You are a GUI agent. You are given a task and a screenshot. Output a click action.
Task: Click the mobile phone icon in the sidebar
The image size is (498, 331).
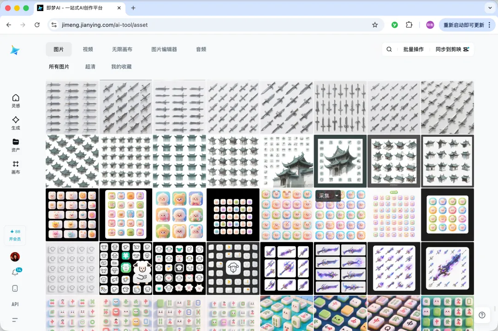coord(15,289)
